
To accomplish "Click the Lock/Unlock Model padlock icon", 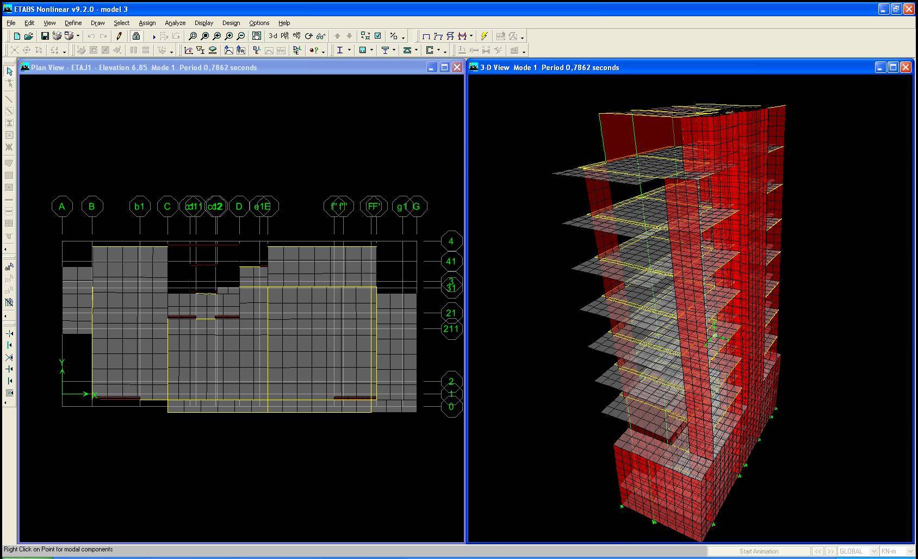I will click(x=136, y=36).
